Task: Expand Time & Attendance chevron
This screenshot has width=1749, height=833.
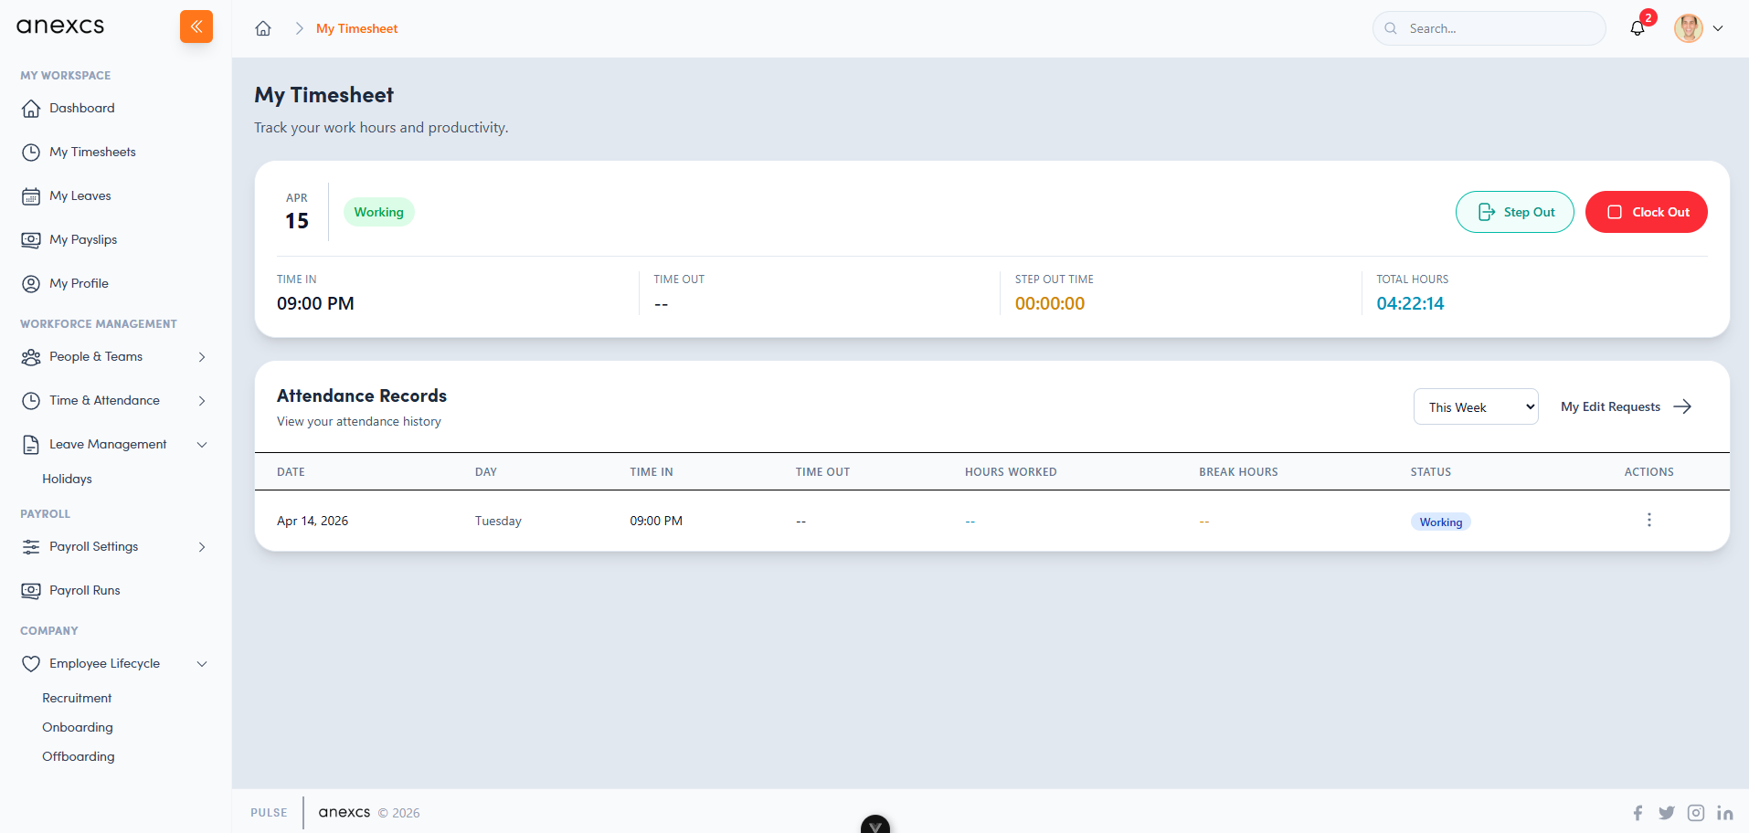Action: pos(202,401)
